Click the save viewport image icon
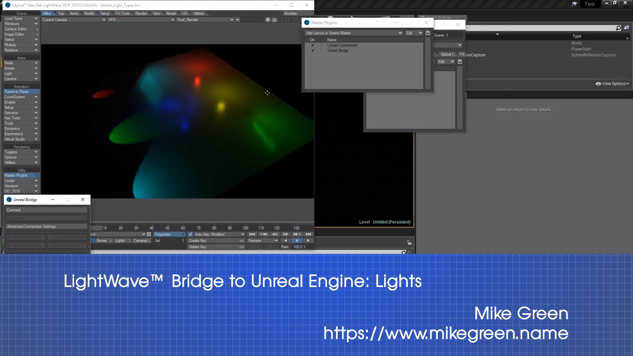Screen dimensions: 633x356 (x=274, y=20)
